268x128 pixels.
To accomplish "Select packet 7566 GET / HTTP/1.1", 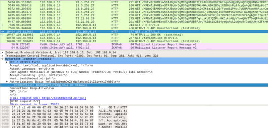I will click(x=134, y=25).
